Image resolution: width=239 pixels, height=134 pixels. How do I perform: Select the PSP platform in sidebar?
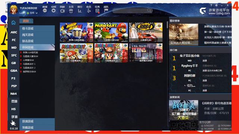point(14,86)
